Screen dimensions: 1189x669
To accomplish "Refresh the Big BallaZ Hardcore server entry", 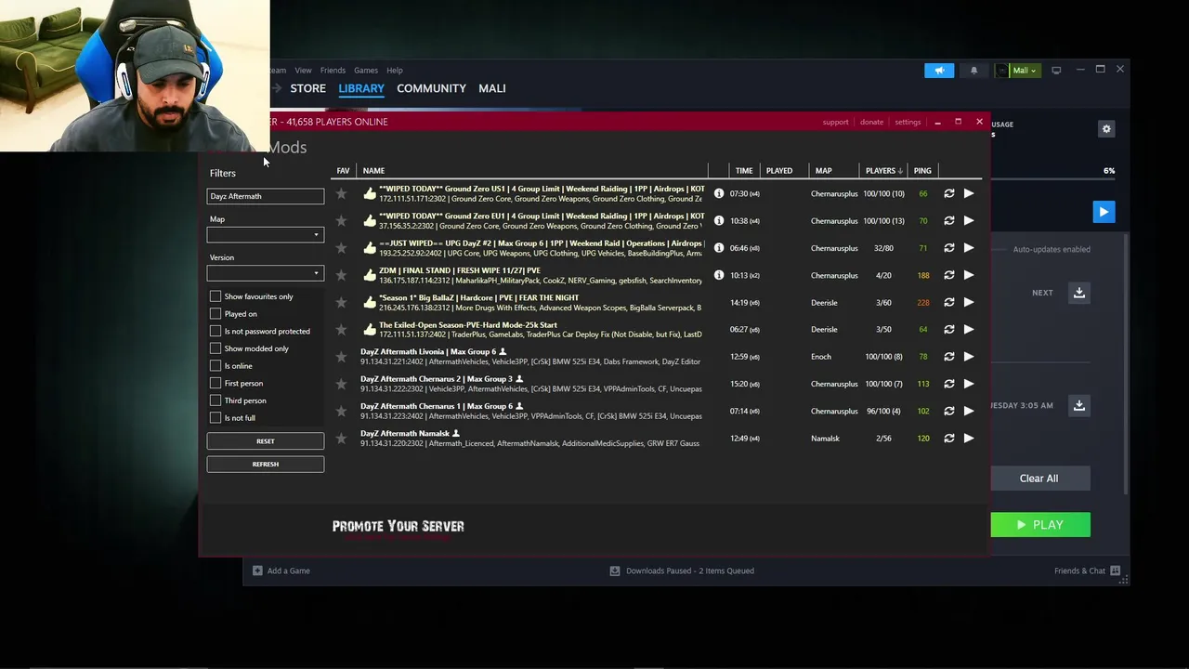I will [x=948, y=302].
